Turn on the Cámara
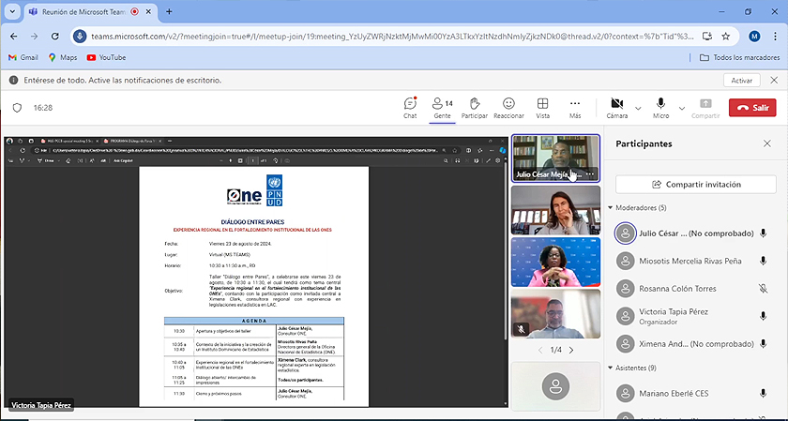Viewport: 788px width, 421px height. 616,108
